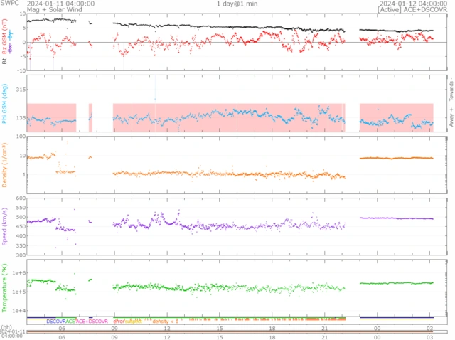Click the 'Towards -' Phi sector label

[451, 88]
